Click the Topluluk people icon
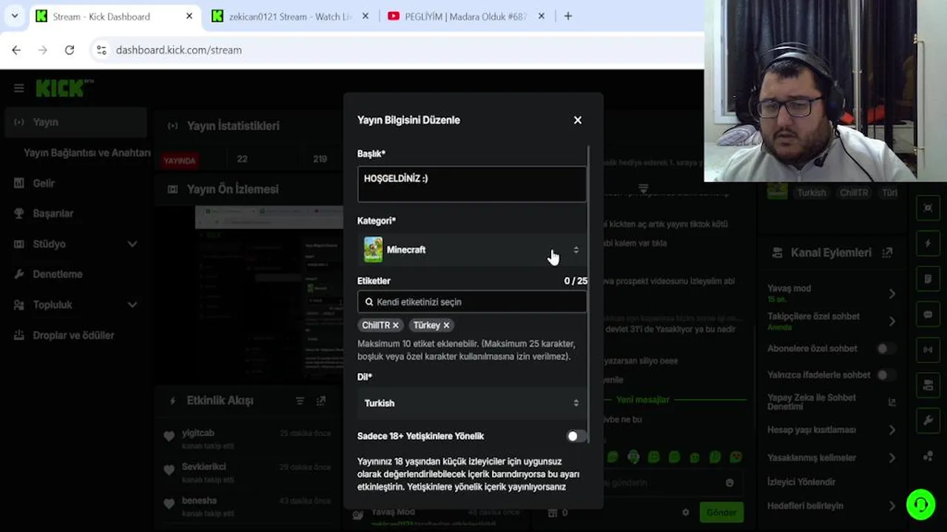 pos(19,304)
